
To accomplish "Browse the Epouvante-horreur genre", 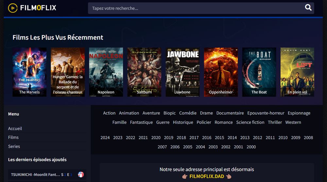I will point(266,113).
